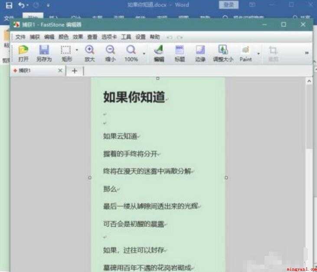Open the 调整大小 resize tool
Image resolution: width=317 pixels, height=272 pixels.
pyautogui.click(x=223, y=53)
